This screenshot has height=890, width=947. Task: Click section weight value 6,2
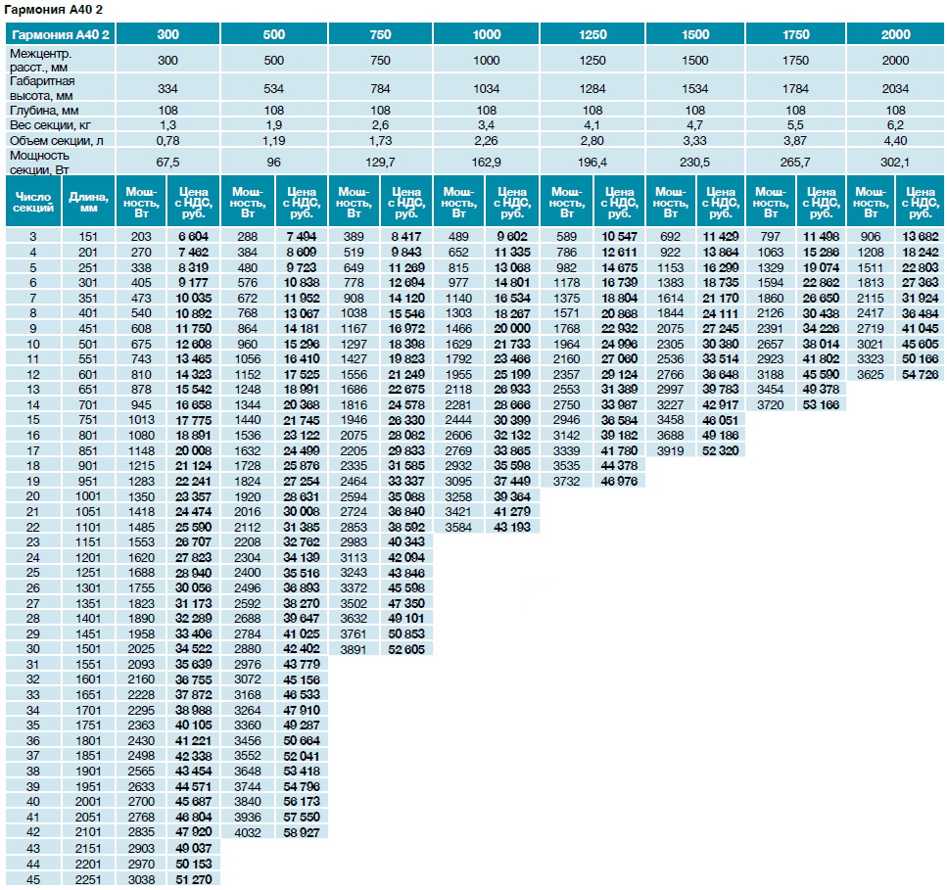(x=895, y=125)
